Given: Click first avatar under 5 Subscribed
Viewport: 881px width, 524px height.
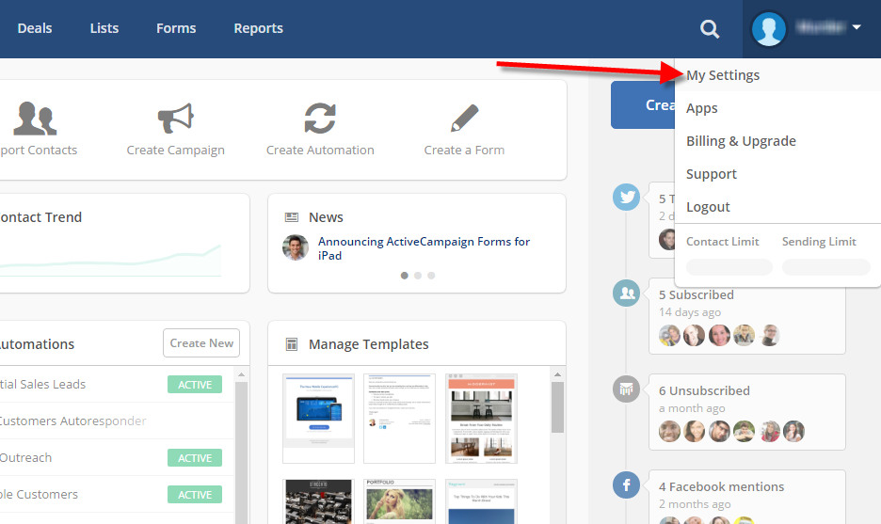Looking at the screenshot, I should (x=670, y=336).
